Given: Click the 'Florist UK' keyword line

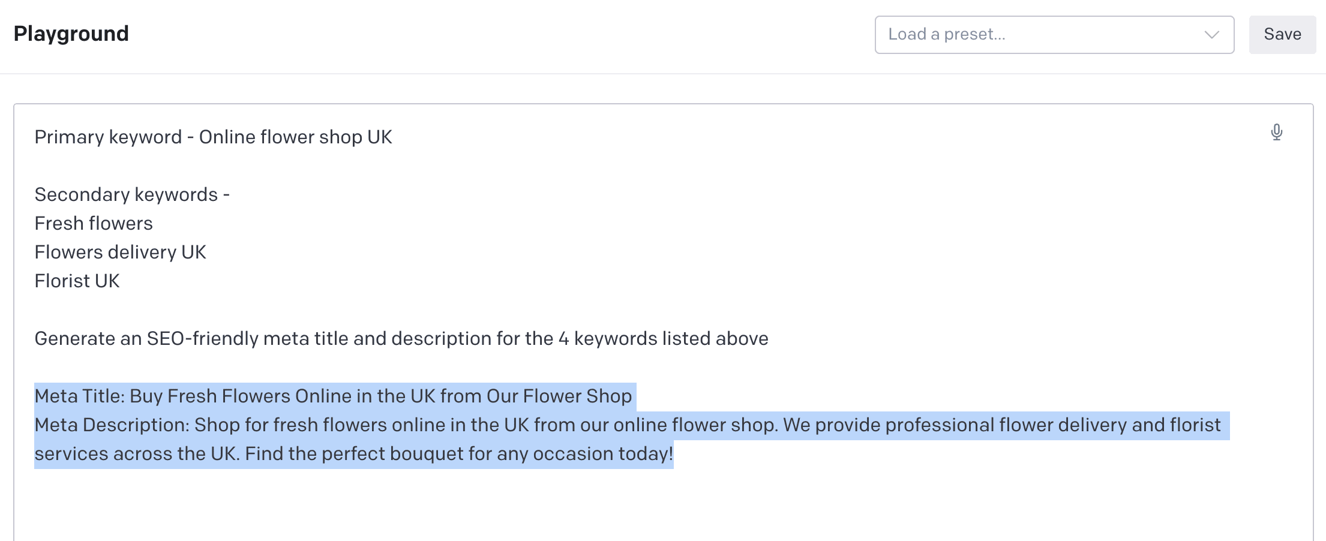Looking at the screenshot, I should coord(77,281).
